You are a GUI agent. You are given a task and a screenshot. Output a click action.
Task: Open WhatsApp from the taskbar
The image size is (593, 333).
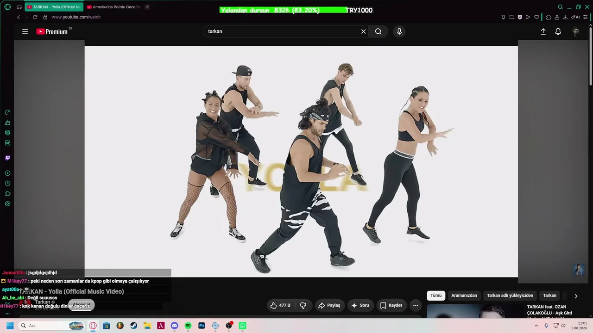point(242,326)
